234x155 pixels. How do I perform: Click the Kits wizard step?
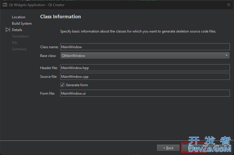coord(15,43)
